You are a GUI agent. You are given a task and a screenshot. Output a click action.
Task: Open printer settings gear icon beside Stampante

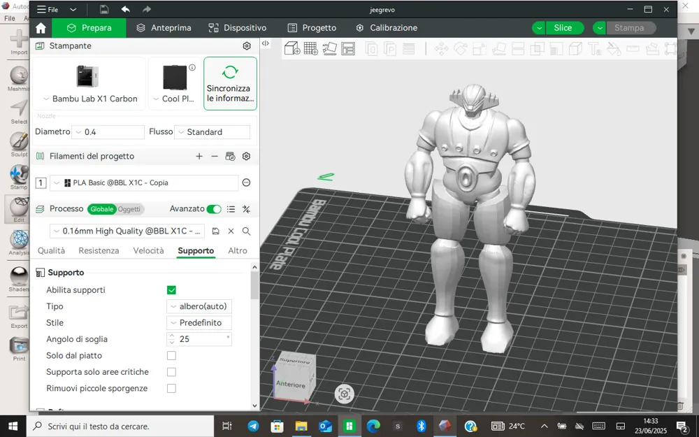[x=247, y=46]
